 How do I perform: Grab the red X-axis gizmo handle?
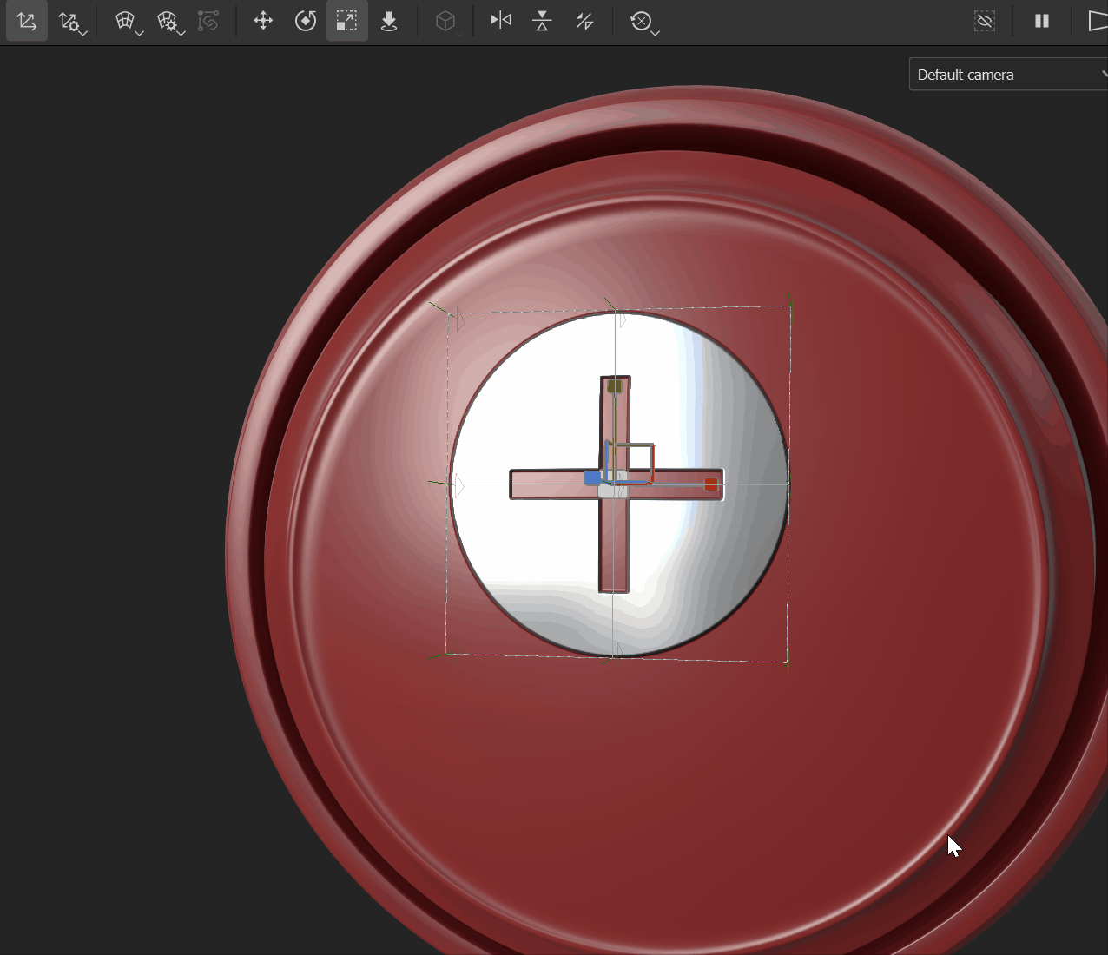(x=711, y=484)
